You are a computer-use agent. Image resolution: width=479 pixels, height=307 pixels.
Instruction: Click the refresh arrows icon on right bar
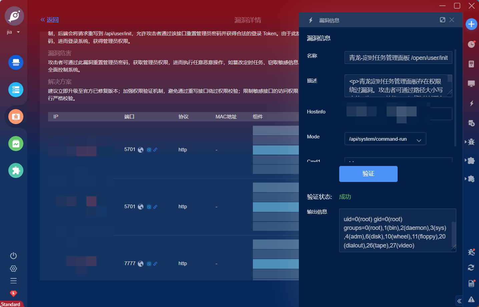(471, 268)
